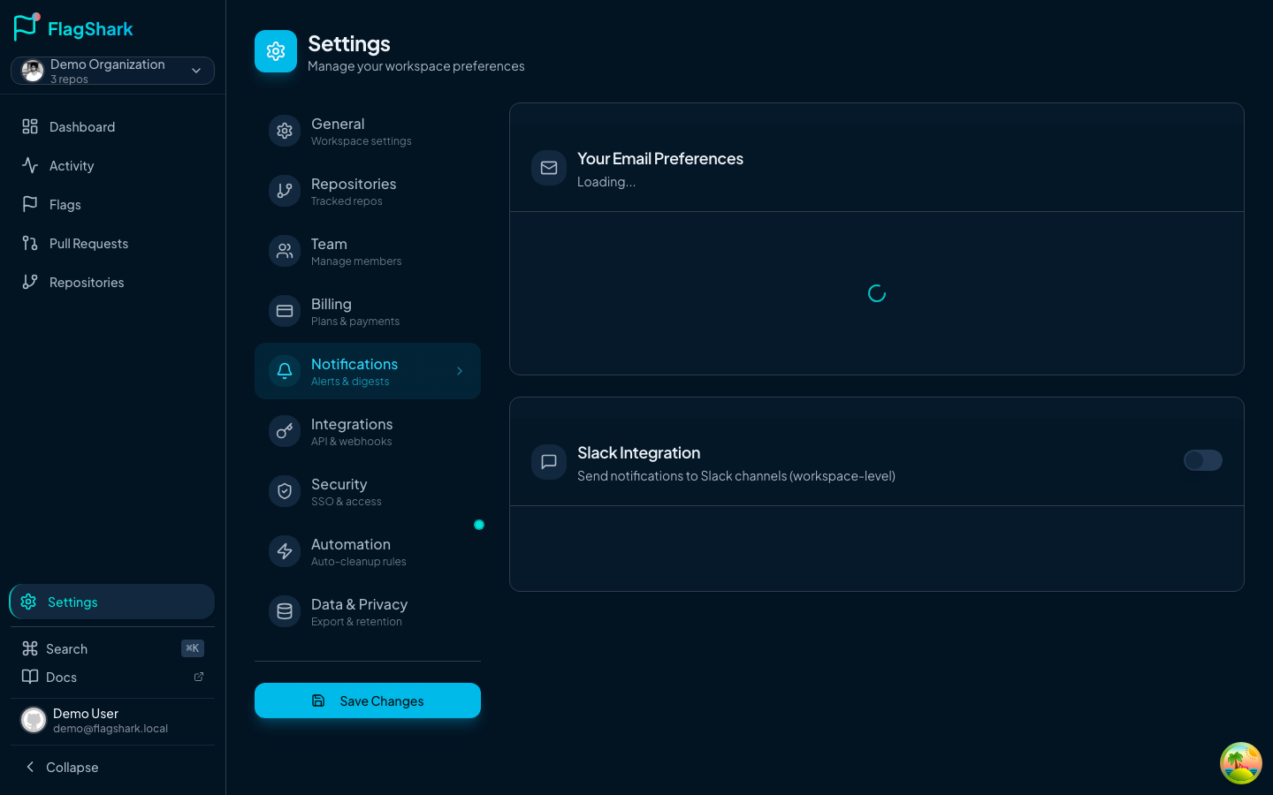Open Pull Requests icon in sidebar
Image resolution: width=1273 pixels, height=795 pixels.
(30, 243)
